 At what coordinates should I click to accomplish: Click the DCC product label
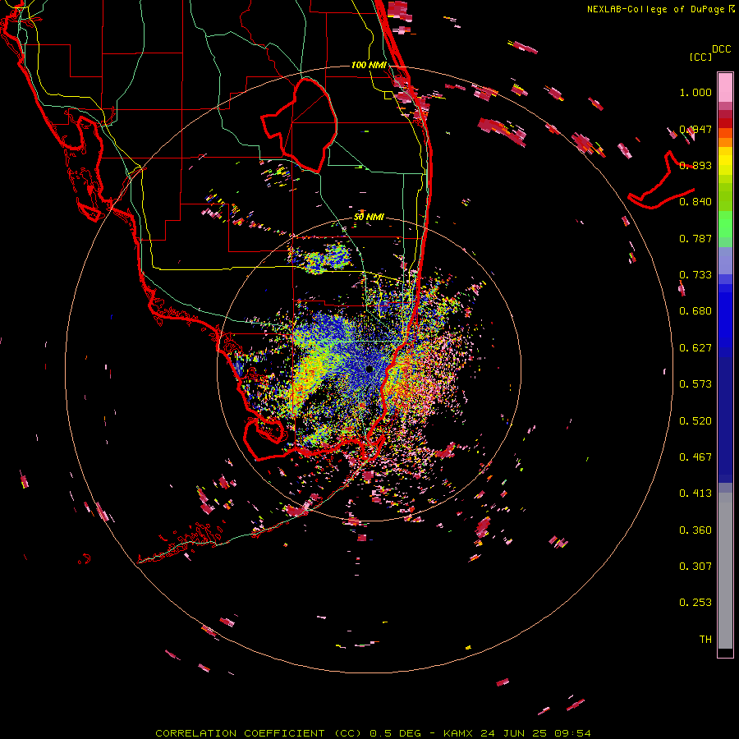(x=721, y=49)
